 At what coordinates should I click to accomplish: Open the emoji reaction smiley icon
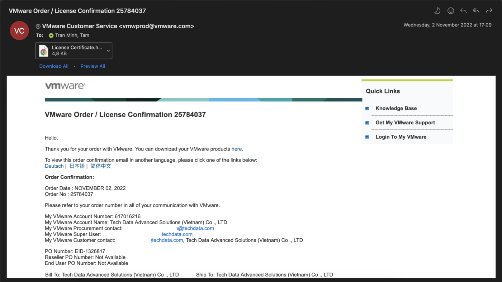pos(451,11)
